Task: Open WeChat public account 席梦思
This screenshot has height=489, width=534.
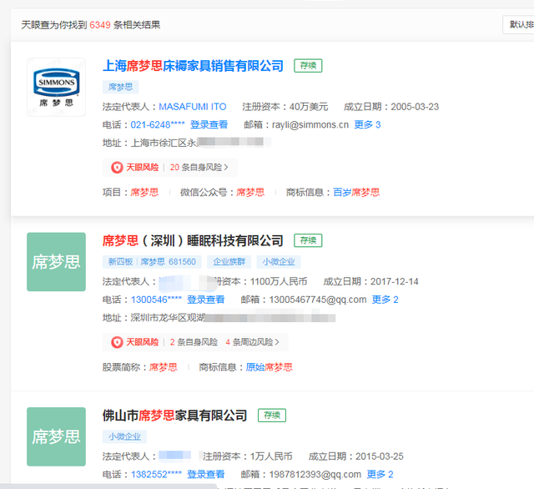Action: [250, 193]
